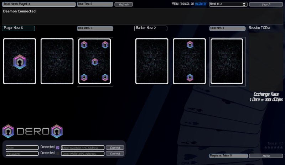Toggle the wallet connected checkbox
285x165 pixels.
point(58,154)
